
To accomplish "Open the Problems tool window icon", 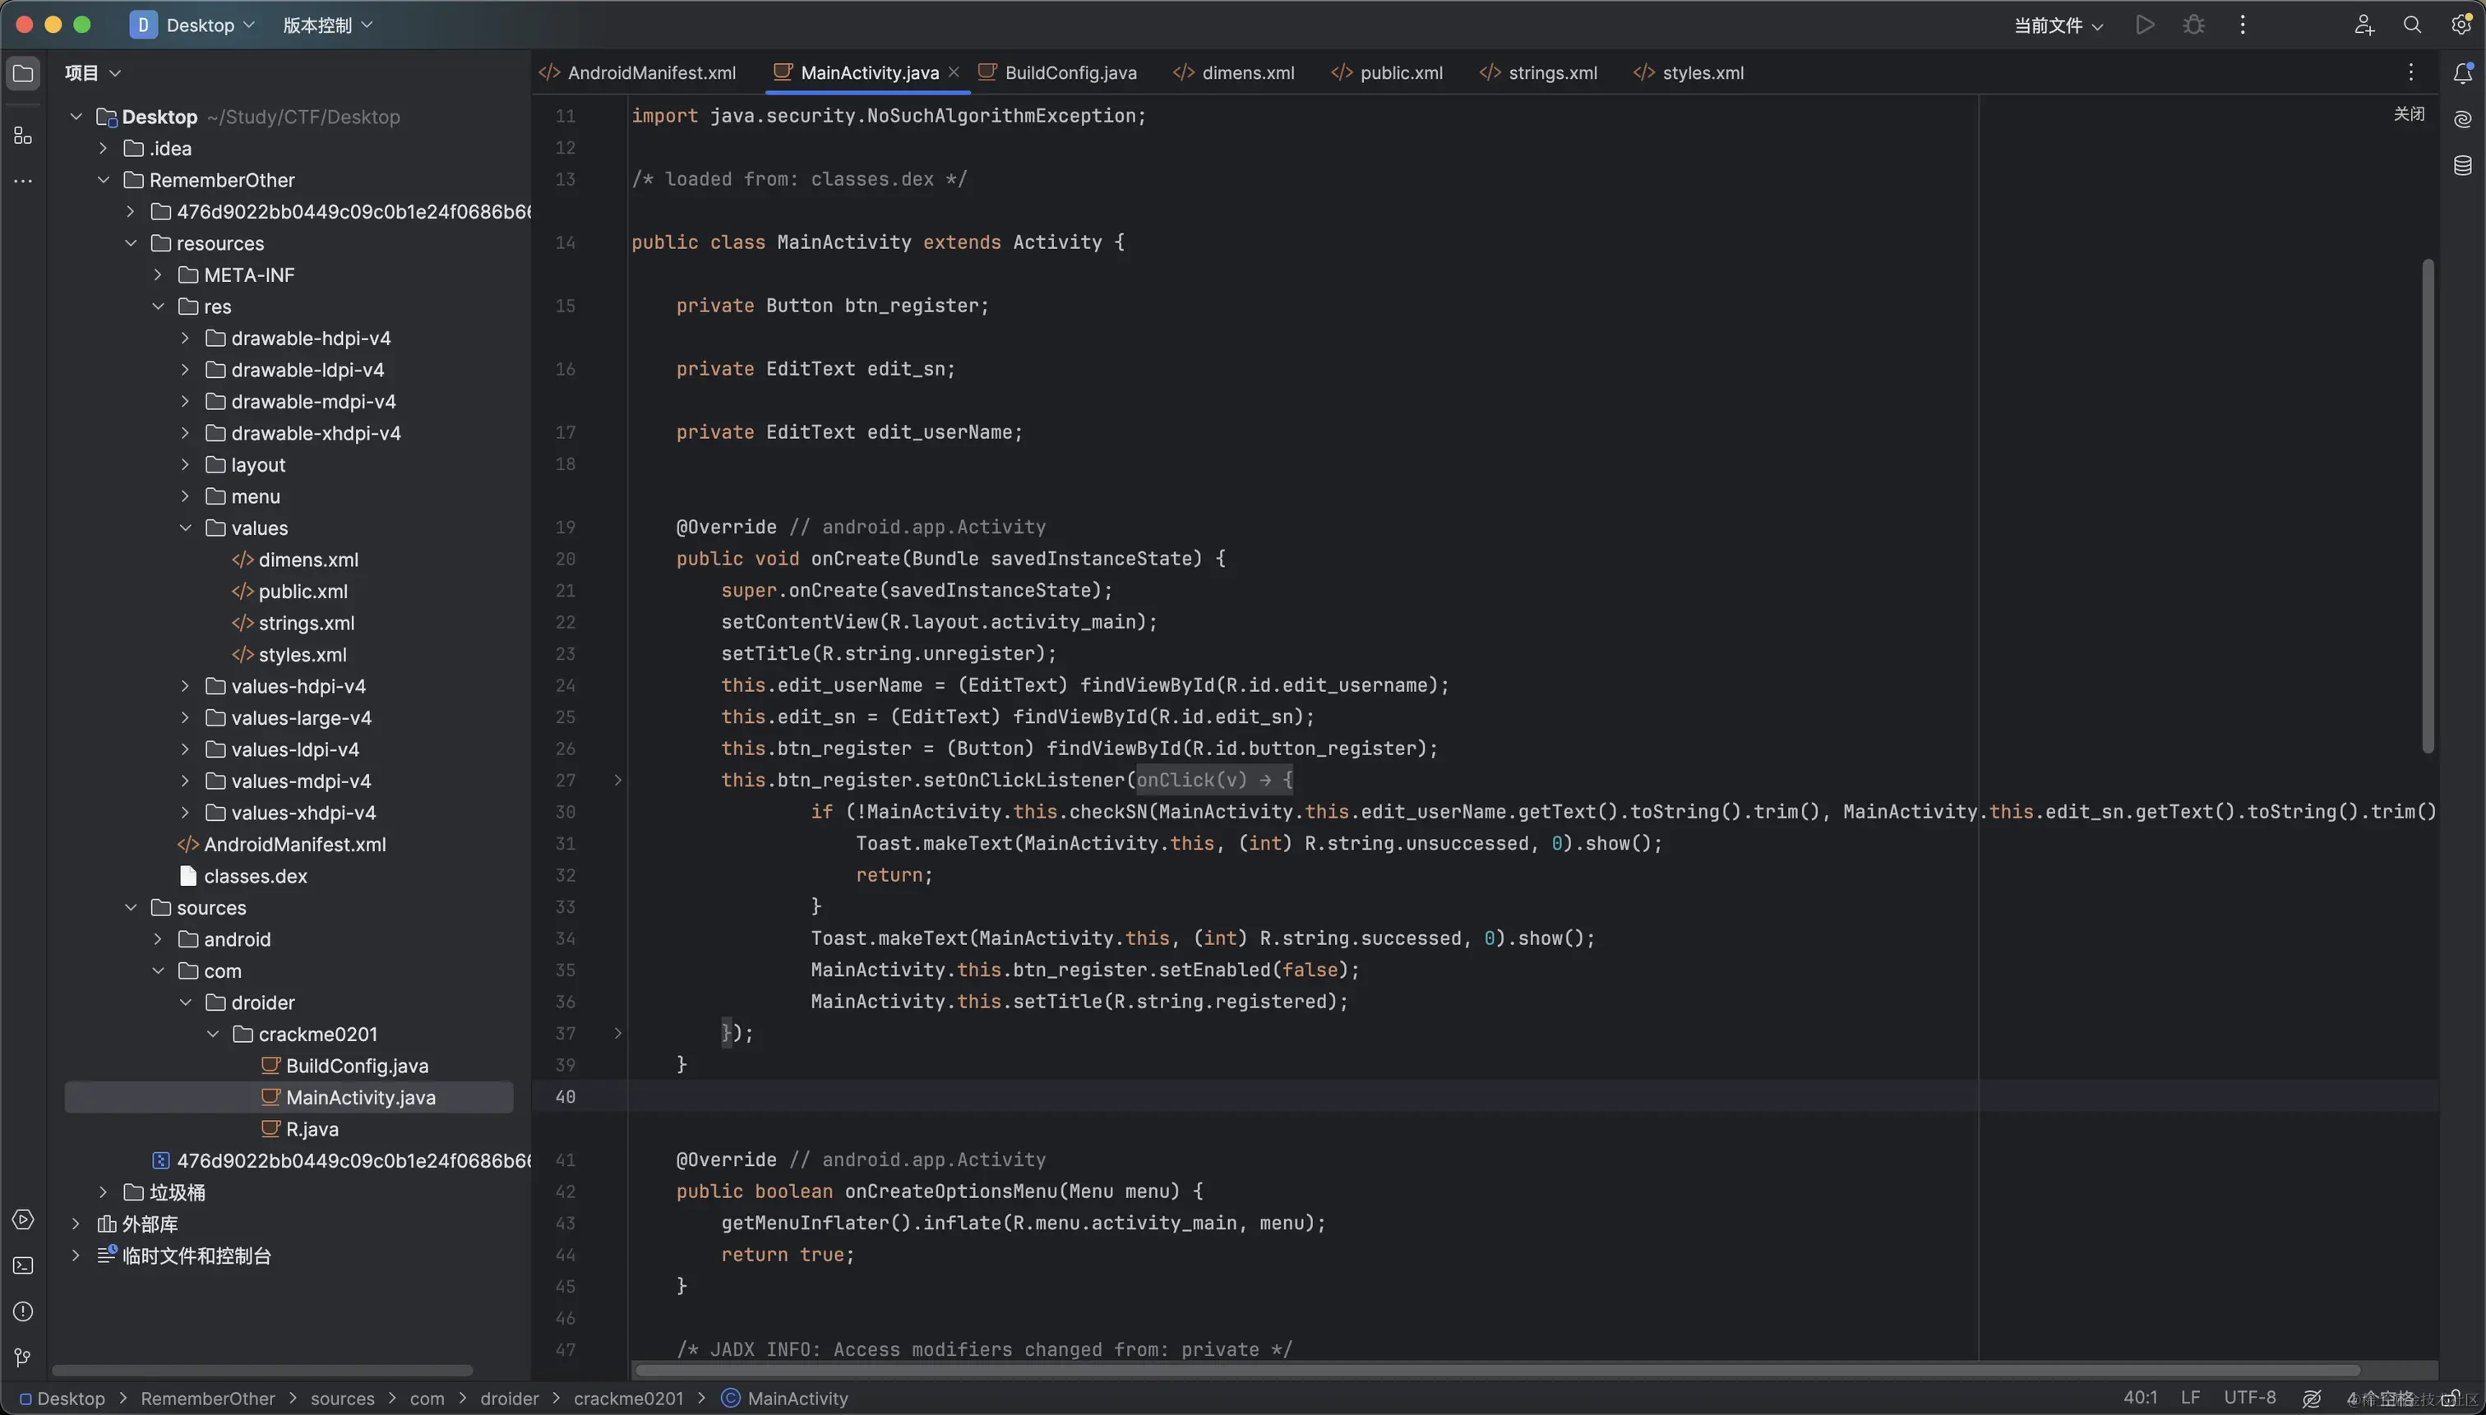I will [x=22, y=1312].
